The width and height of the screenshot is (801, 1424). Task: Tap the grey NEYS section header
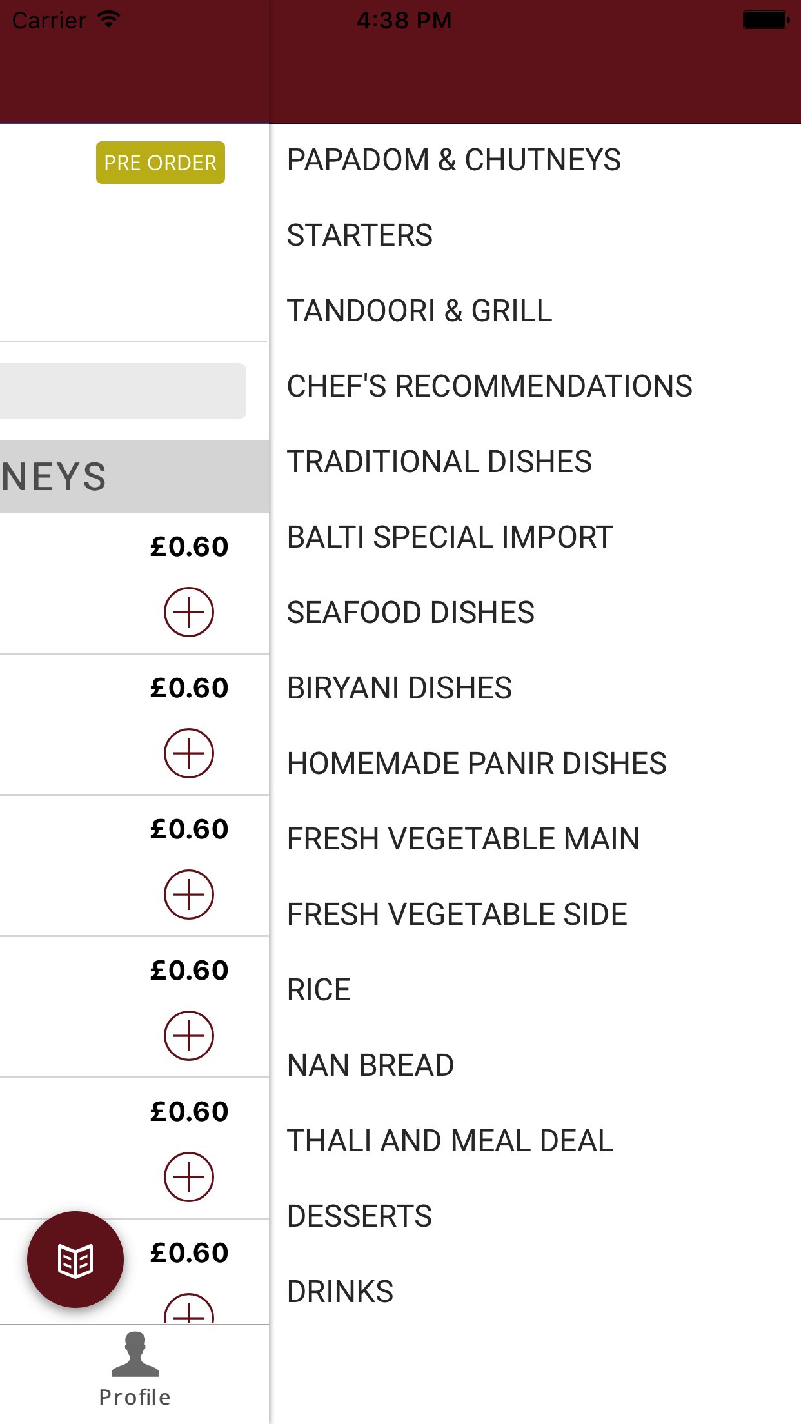coord(134,477)
